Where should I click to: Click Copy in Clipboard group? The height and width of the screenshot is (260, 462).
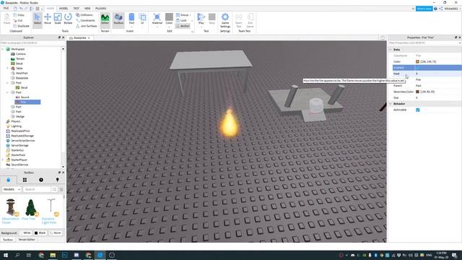[x=19, y=14]
